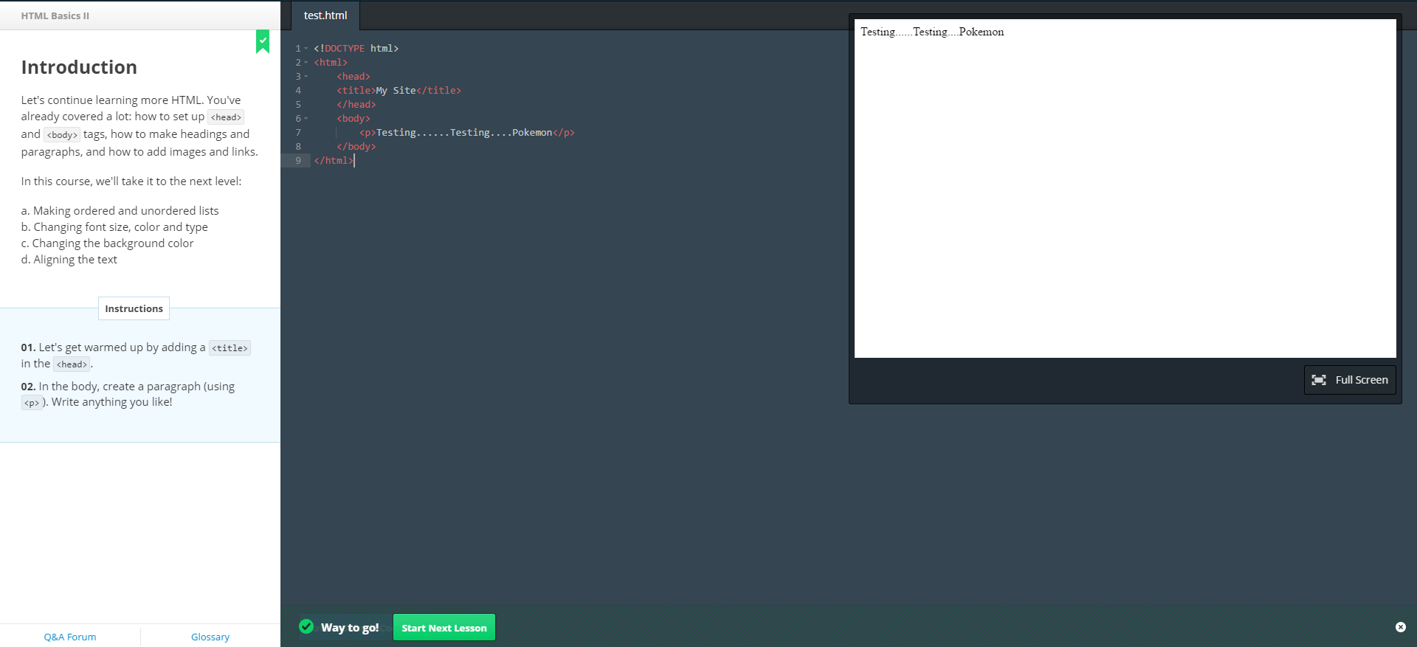Collapse the DOCTYPE fold arrow on line 1

click(x=306, y=49)
